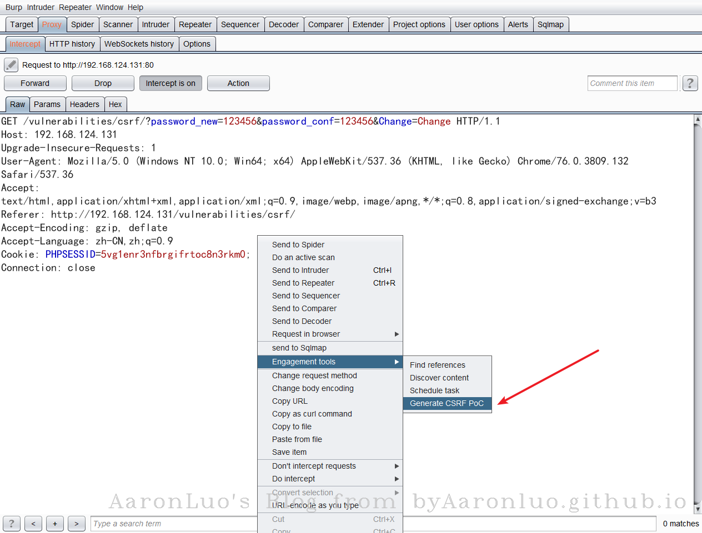The width and height of the screenshot is (702, 533).
Task: Click the plus button in search bar
Action: tap(55, 524)
